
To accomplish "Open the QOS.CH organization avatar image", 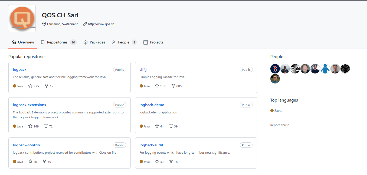I will tap(22, 18).
